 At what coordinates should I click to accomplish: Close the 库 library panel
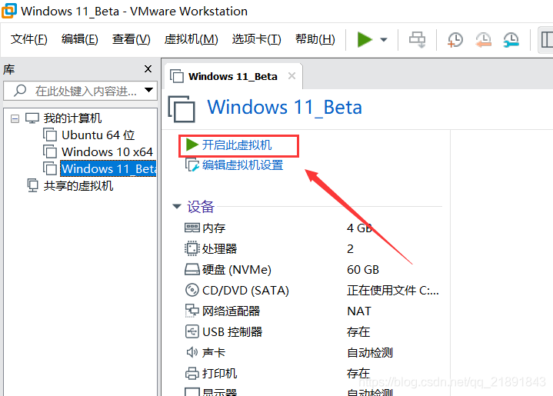(148, 68)
